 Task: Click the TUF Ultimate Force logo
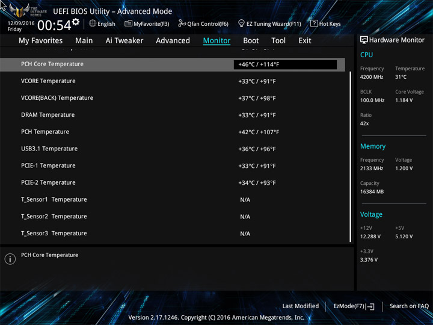tap(28, 10)
